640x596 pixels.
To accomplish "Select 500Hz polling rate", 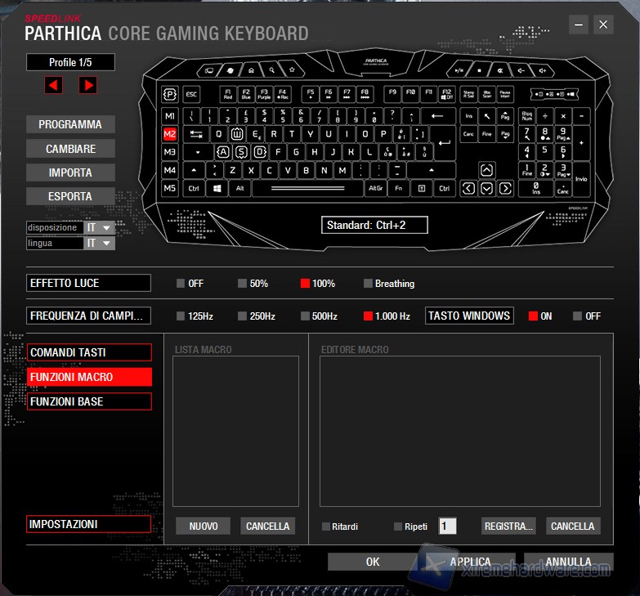I will 305,316.
